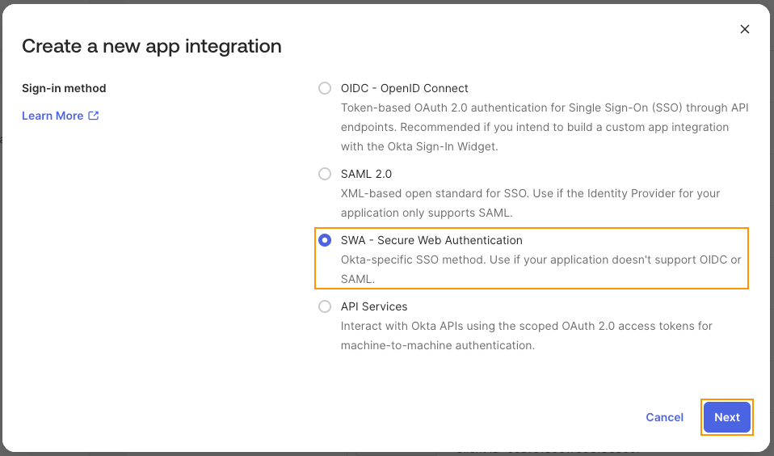Click the external link icon beside Learn More
774x456 pixels.
click(x=93, y=116)
